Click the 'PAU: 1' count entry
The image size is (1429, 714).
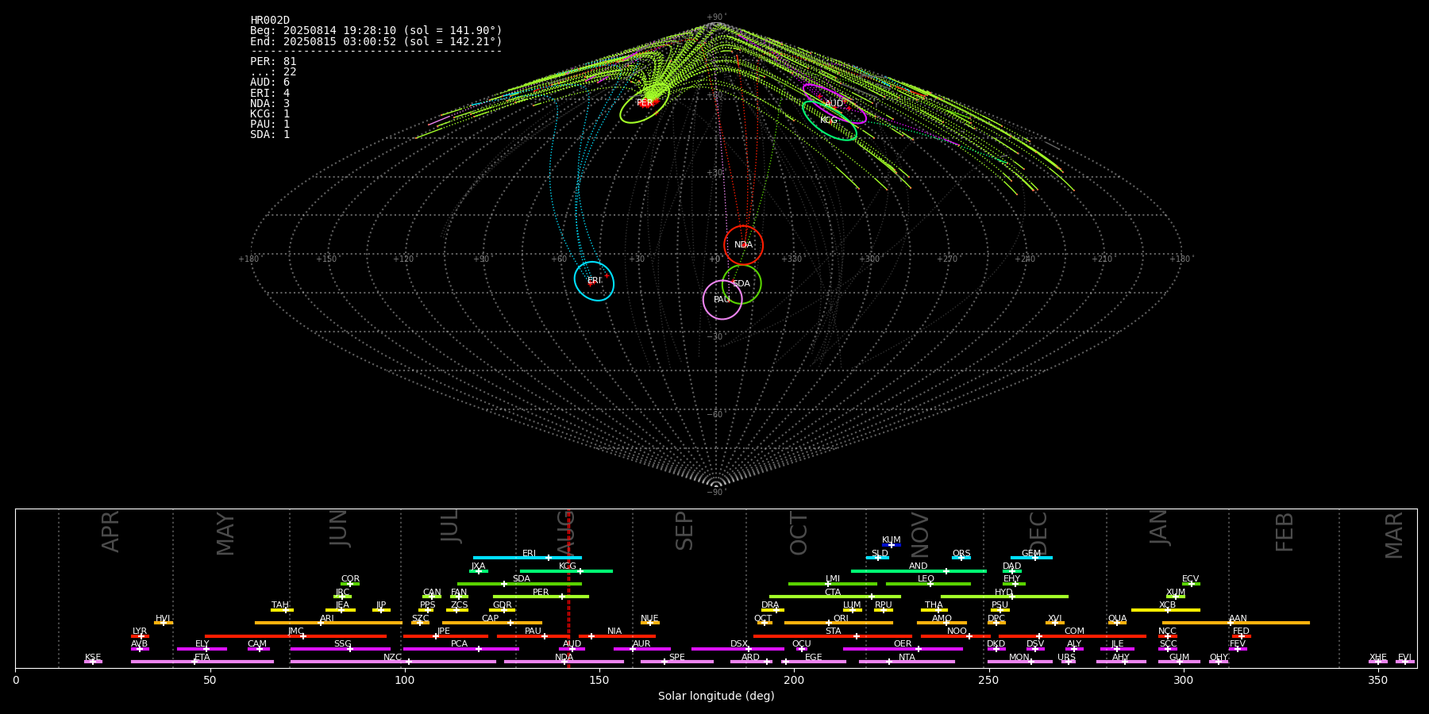coord(270,125)
